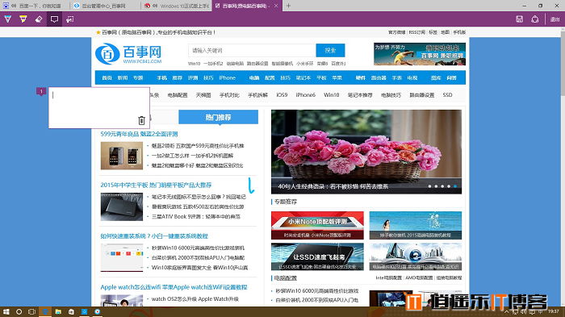Open Apple watch怎么连wifi article headline
The image size is (565, 317).
coord(174,287)
